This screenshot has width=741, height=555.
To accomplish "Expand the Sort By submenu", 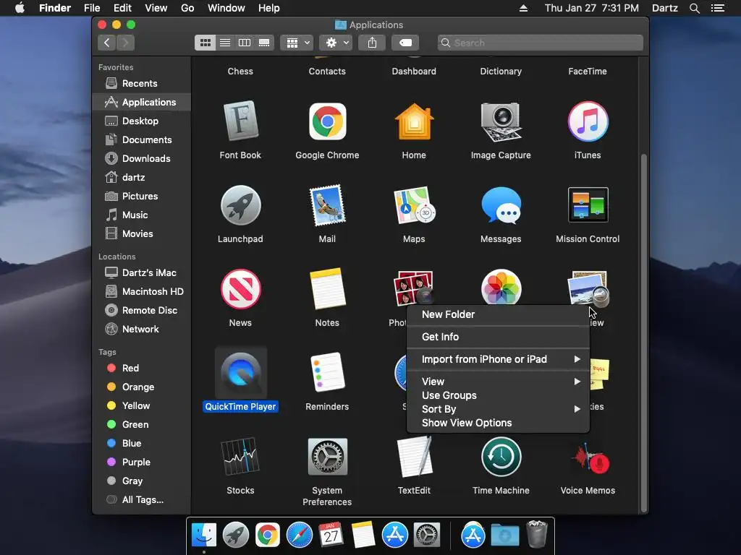I will [x=498, y=409].
